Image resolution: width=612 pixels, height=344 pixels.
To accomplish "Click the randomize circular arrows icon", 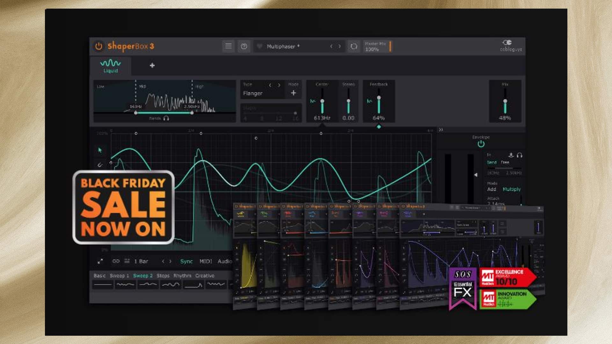I will coord(353,47).
